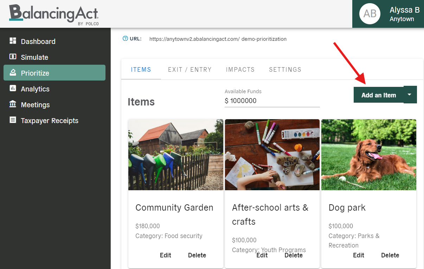Open the AB user avatar
The width and height of the screenshot is (424, 269).
pyautogui.click(x=370, y=14)
